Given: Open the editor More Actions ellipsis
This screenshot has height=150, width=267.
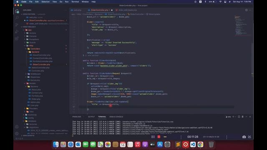Looking at the screenshot, I should [250, 10].
